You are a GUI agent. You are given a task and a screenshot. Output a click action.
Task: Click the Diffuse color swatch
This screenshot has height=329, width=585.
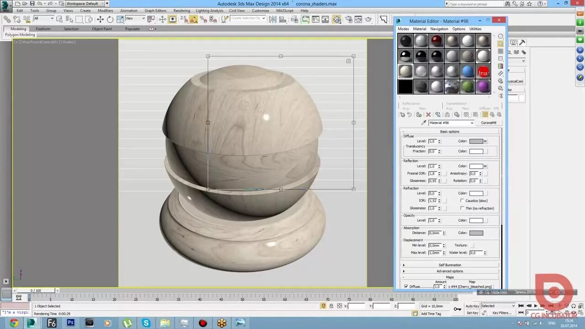[476, 141]
